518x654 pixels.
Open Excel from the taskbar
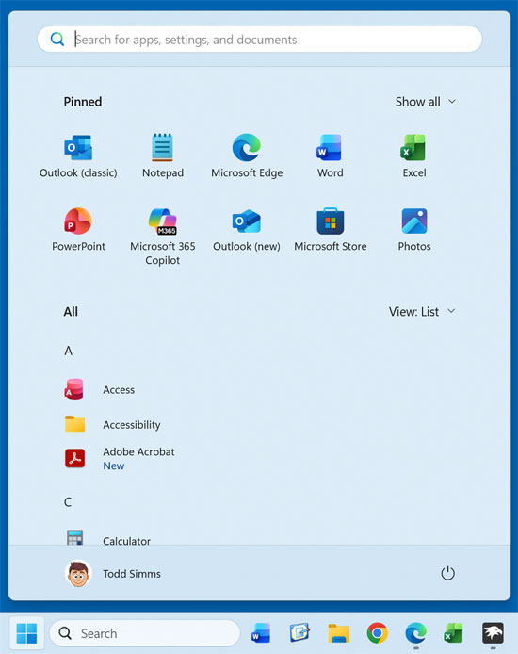tap(453, 633)
